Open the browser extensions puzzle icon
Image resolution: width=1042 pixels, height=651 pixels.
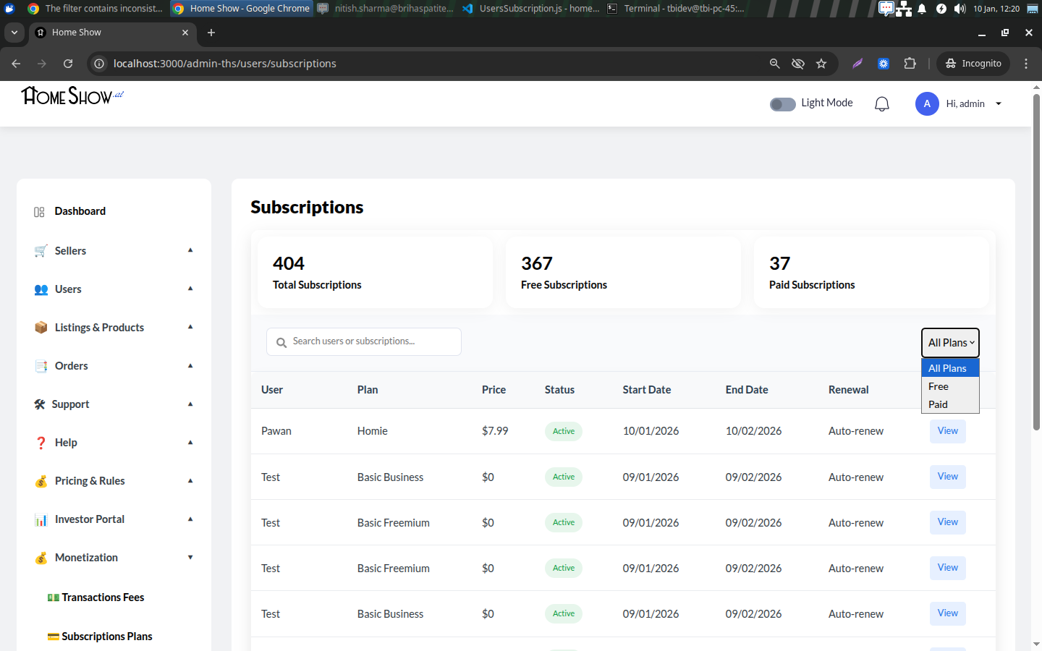click(x=910, y=64)
